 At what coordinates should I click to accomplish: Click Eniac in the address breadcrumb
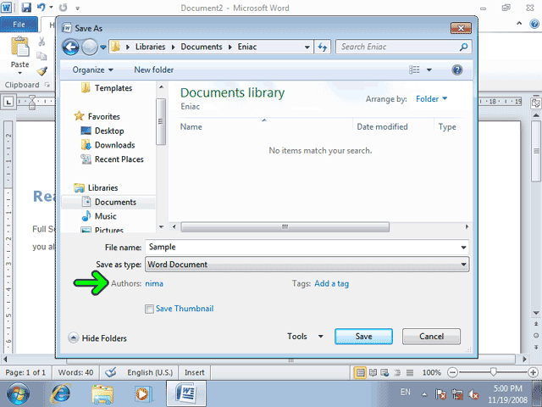(246, 47)
